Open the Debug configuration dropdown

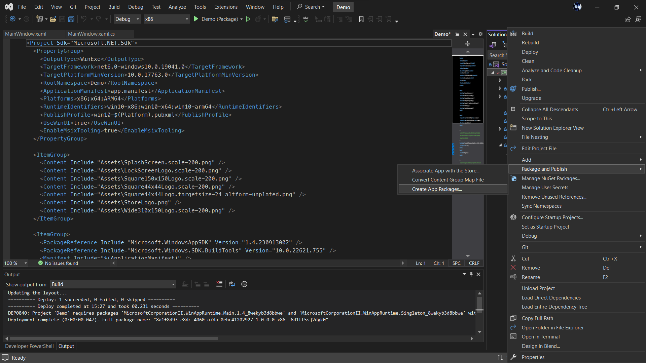[x=127, y=19]
